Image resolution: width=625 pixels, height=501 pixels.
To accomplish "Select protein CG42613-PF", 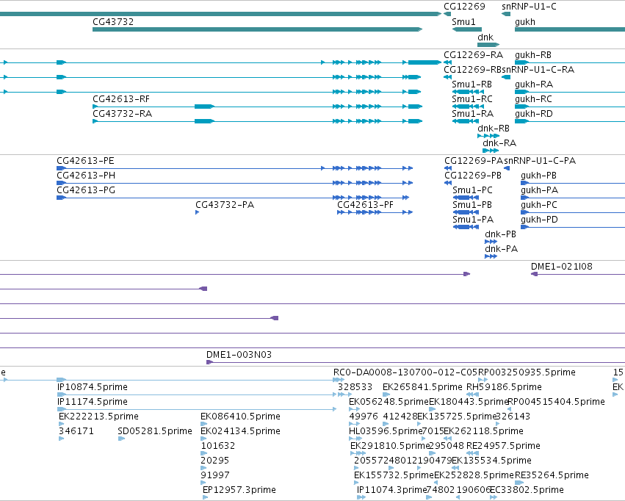I will [x=375, y=212].
